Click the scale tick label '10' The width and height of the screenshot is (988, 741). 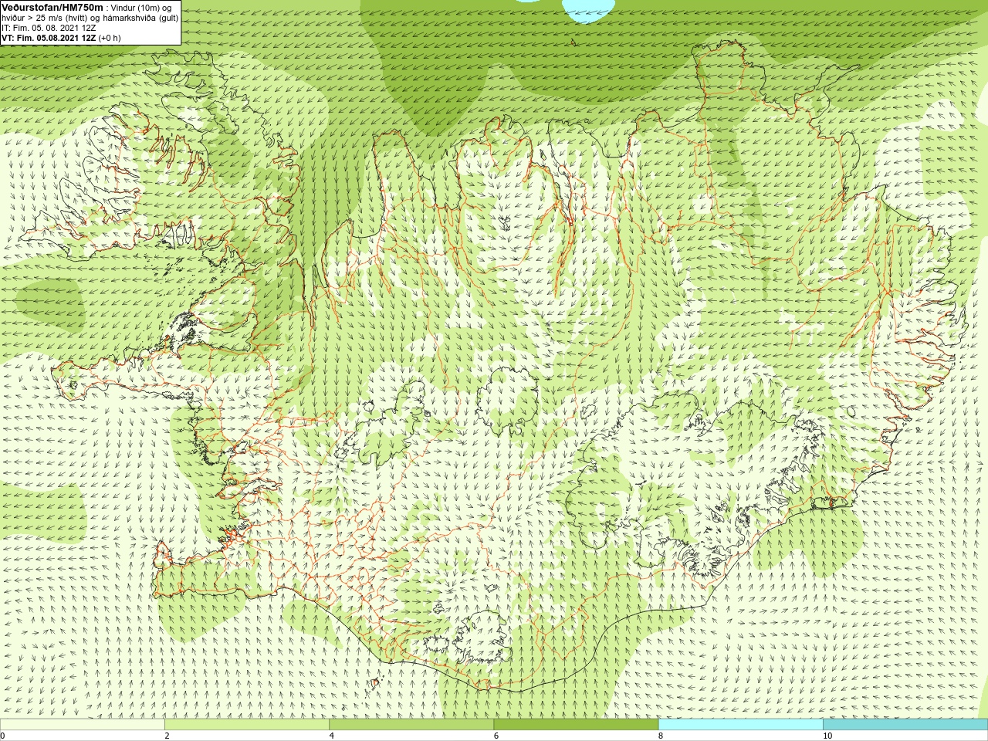point(827,736)
